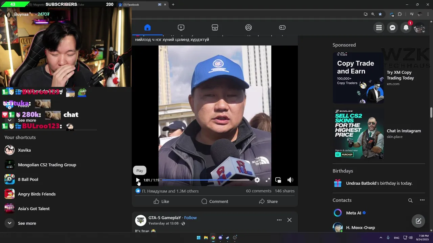Image resolution: width=433 pixels, height=243 pixels.
Task: Open Contacts options menu
Action: pos(422,200)
